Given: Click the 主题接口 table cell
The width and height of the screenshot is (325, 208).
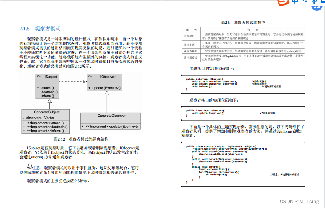Looking at the screenshot, I should coord(189,36).
